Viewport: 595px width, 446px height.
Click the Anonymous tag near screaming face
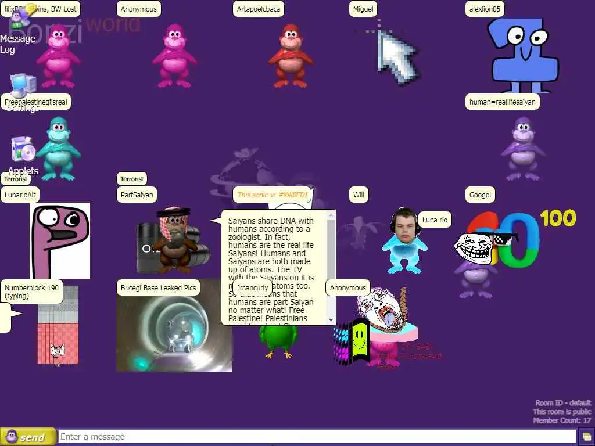pyautogui.click(x=347, y=287)
